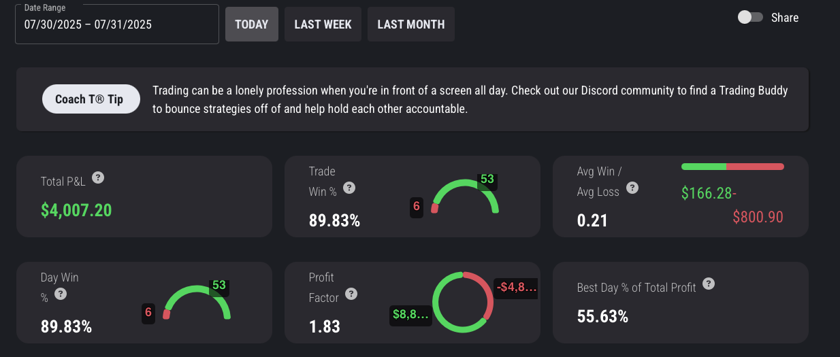
Task: Select the TODAY range button
Action: (252, 24)
